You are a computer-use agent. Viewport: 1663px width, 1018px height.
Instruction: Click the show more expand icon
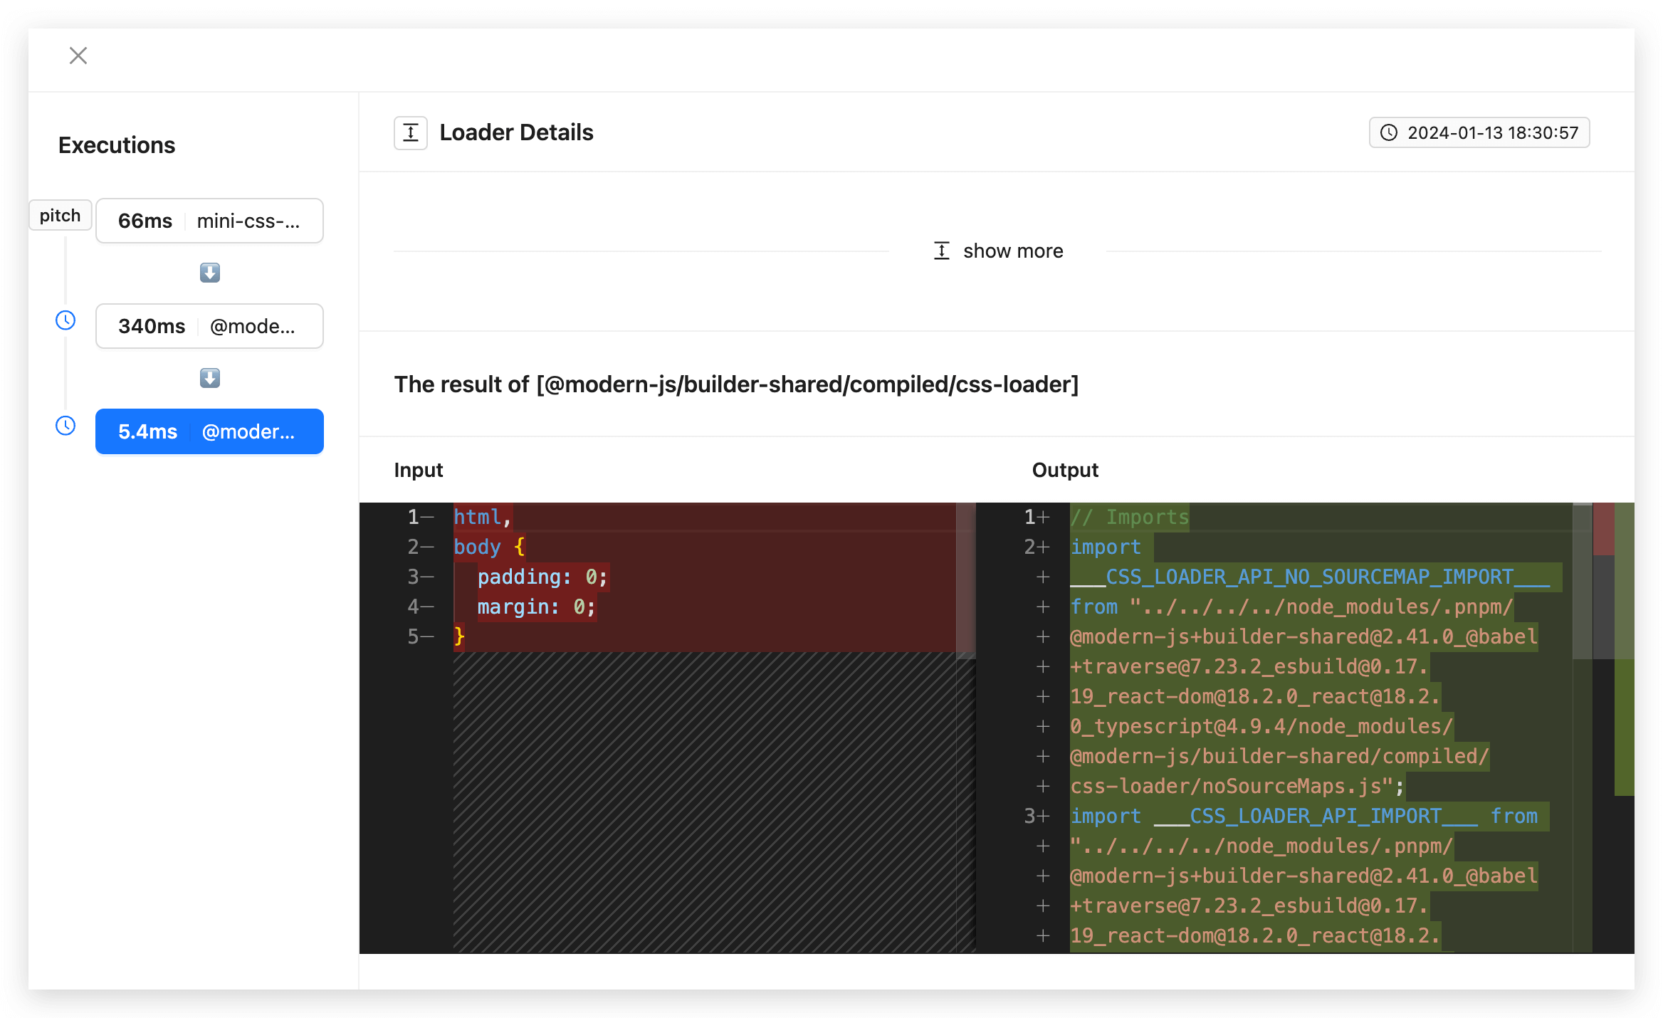coord(942,251)
